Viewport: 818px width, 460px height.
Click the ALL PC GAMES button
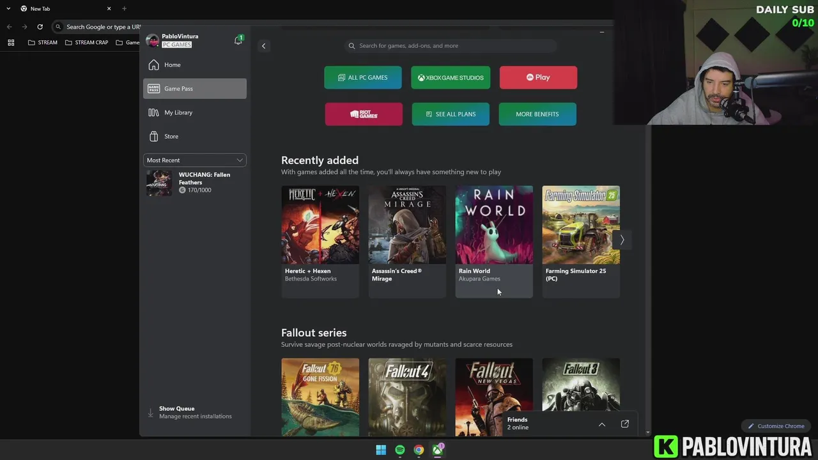363,77
